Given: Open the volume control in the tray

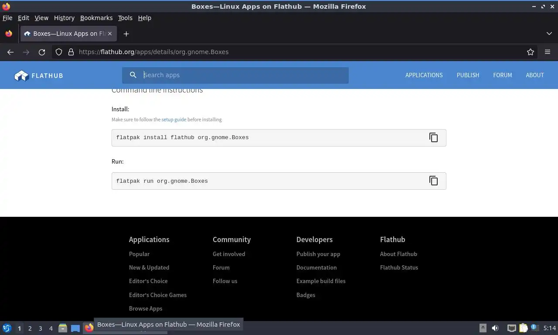Looking at the screenshot, I should [495, 328].
